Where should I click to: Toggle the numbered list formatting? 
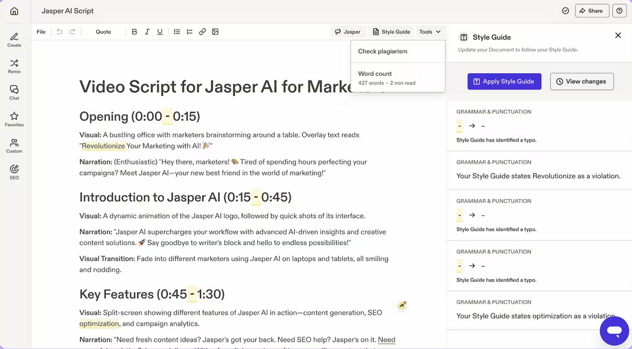coord(190,32)
